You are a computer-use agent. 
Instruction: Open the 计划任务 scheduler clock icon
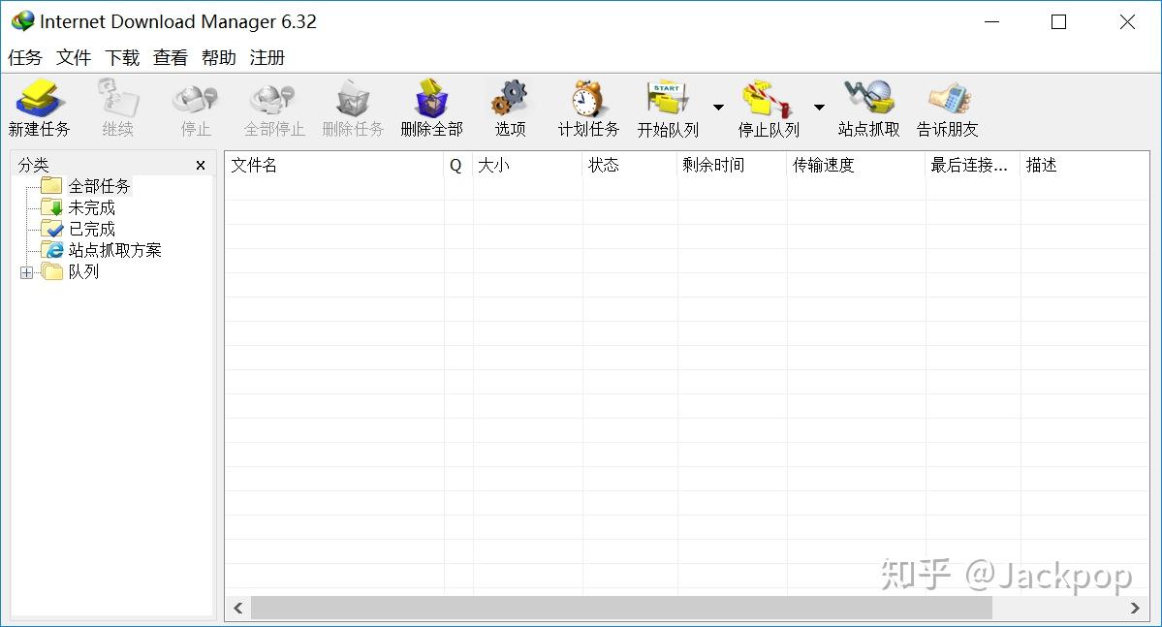tap(588, 99)
